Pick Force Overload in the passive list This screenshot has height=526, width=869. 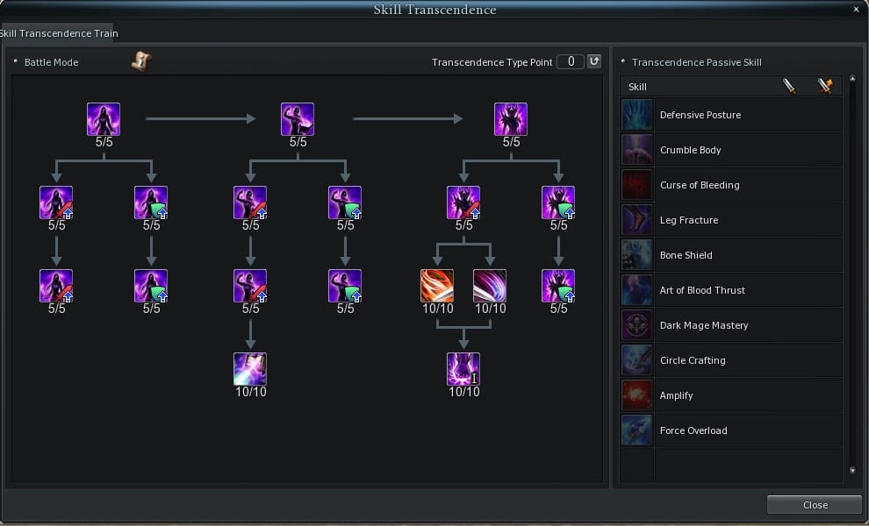tap(693, 430)
